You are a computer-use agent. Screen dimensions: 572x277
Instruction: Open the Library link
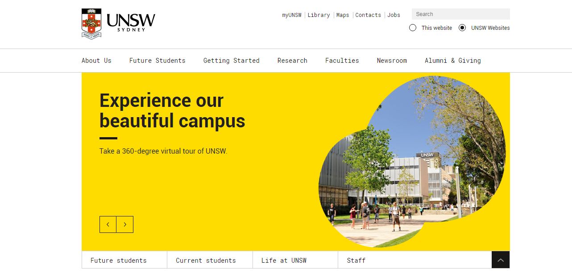pos(319,15)
